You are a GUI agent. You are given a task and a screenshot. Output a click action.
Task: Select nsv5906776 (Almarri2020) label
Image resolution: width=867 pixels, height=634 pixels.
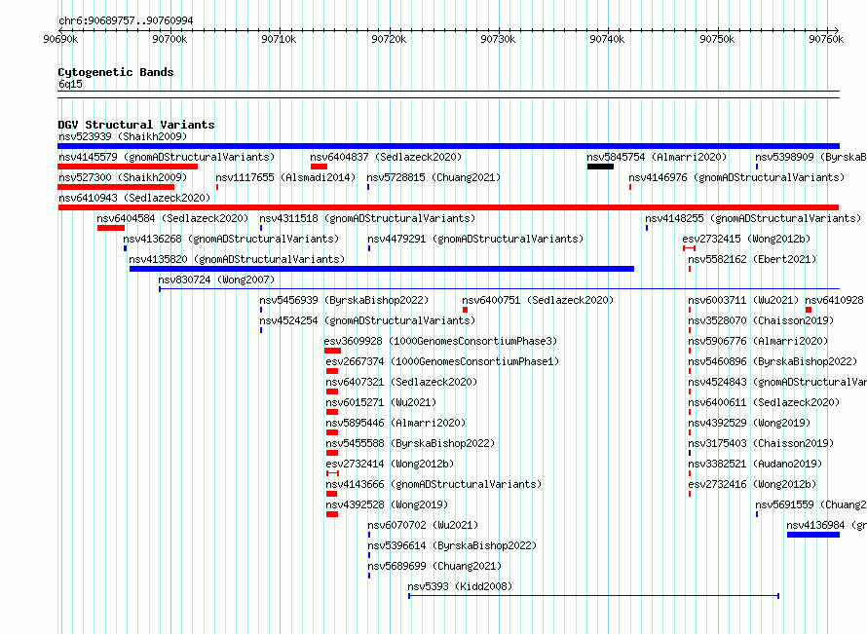tap(758, 341)
